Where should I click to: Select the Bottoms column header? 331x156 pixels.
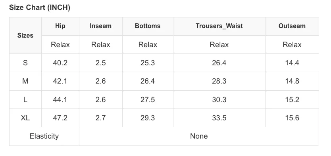148,26
